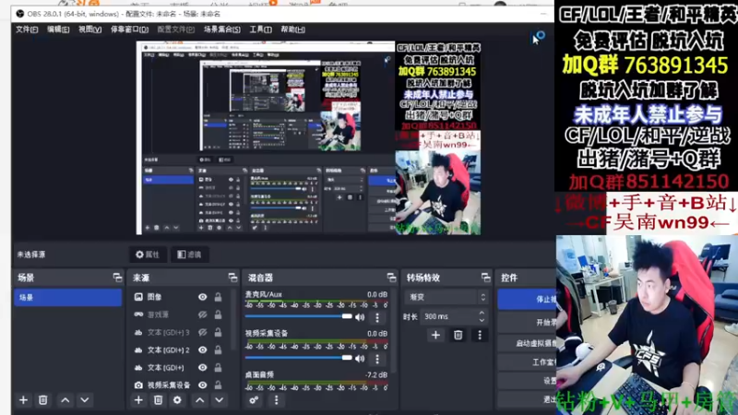738x415 pixels.
Task: Move scene up arrow
Action: click(x=65, y=400)
